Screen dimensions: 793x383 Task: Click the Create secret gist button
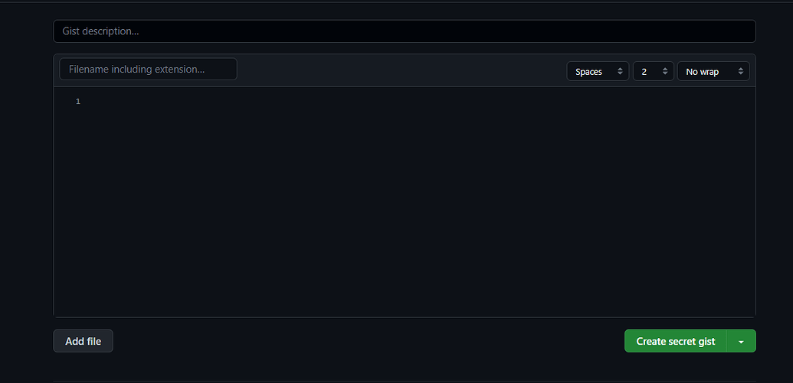point(676,341)
